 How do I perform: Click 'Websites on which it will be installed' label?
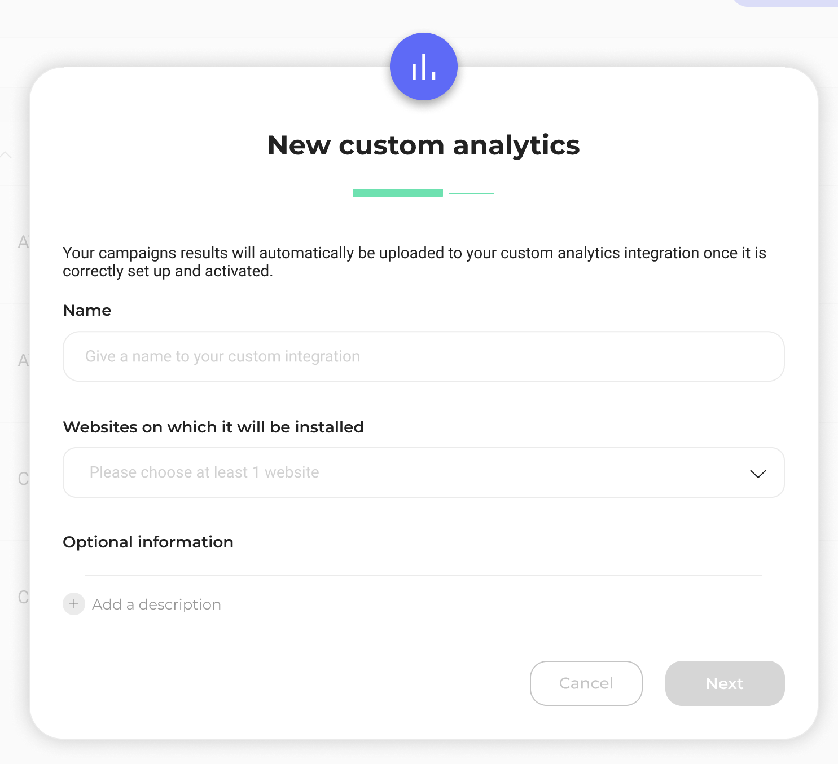click(213, 427)
